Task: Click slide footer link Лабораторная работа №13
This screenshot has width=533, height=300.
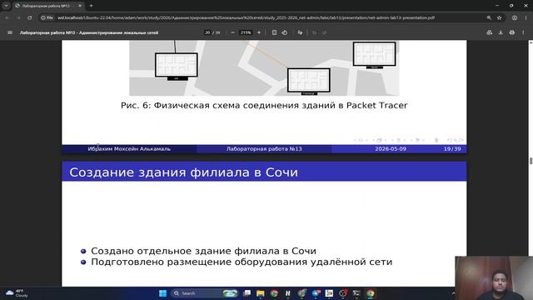Action: click(x=264, y=149)
